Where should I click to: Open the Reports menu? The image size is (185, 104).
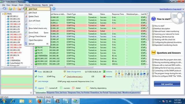[45, 5]
